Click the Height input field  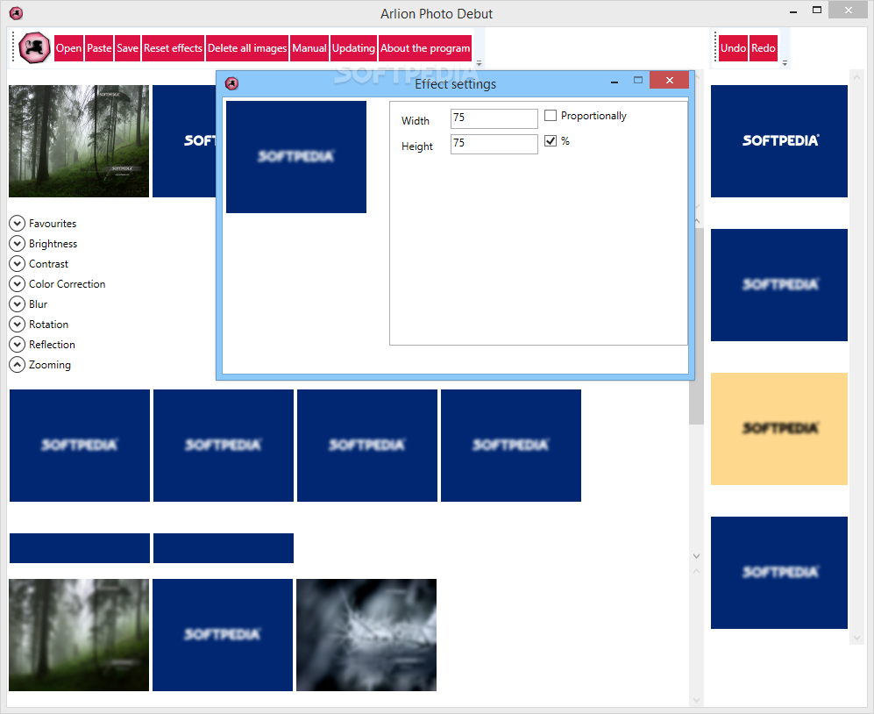[x=494, y=144]
